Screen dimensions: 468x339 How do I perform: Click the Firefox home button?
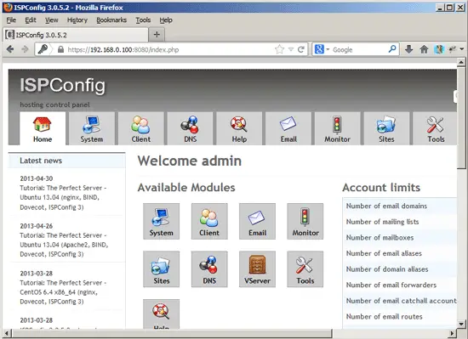pos(424,49)
